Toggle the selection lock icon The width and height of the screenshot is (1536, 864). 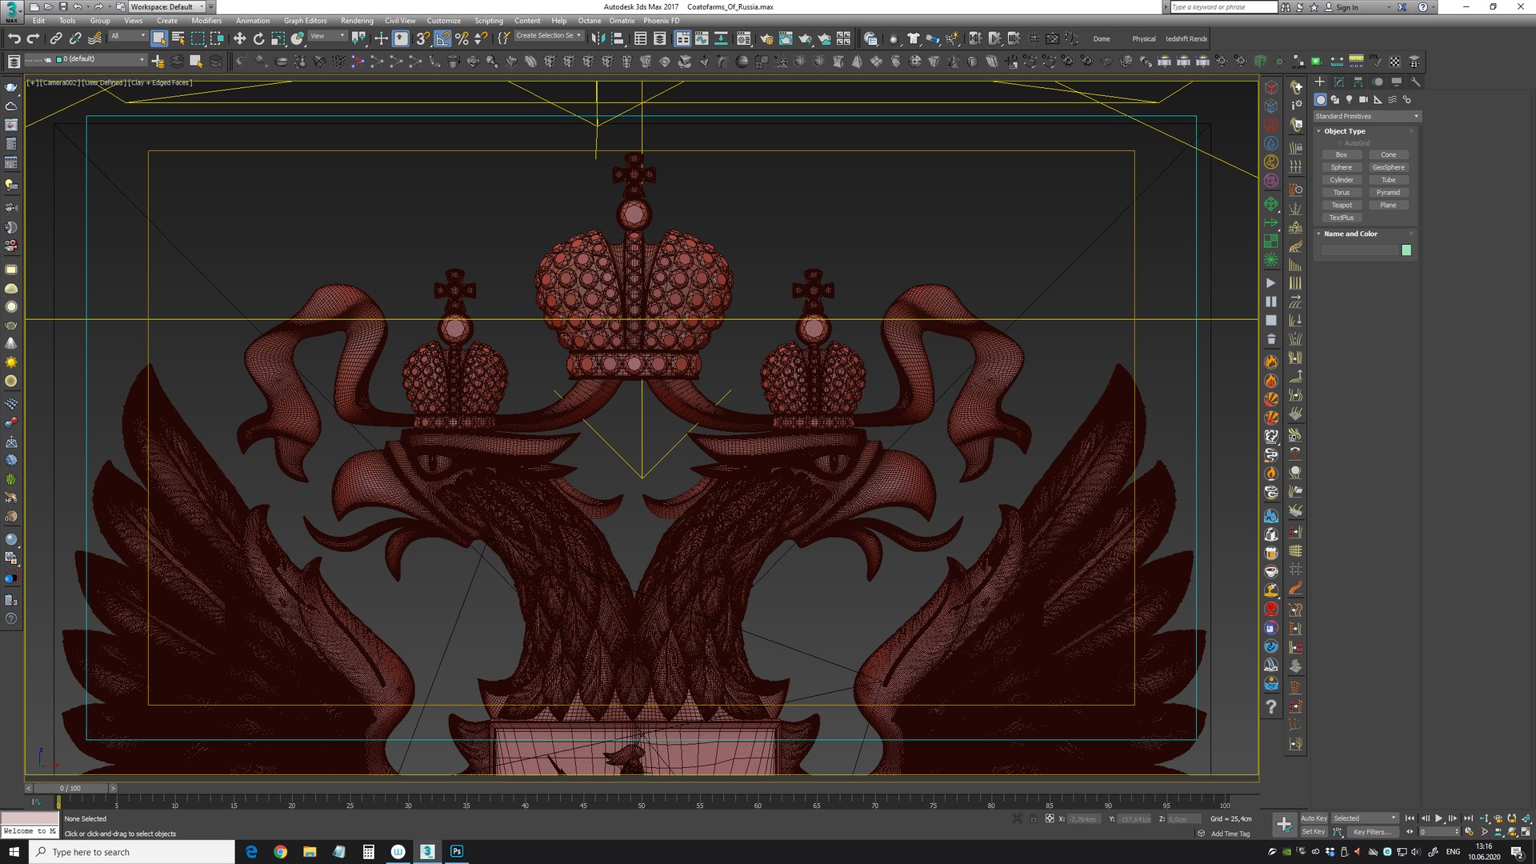[1033, 818]
